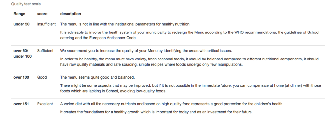This screenshot has width=334, height=117.
Task: Select the 'Insufficient' score label
Action: 46,24
